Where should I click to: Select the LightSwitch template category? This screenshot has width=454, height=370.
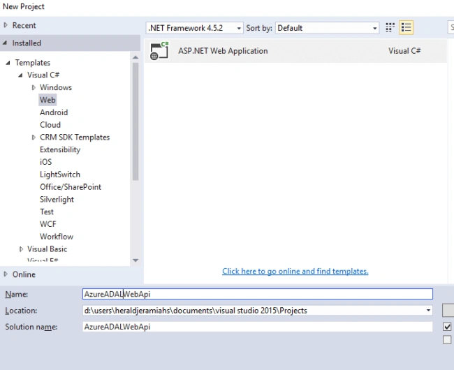pyautogui.click(x=60, y=175)
